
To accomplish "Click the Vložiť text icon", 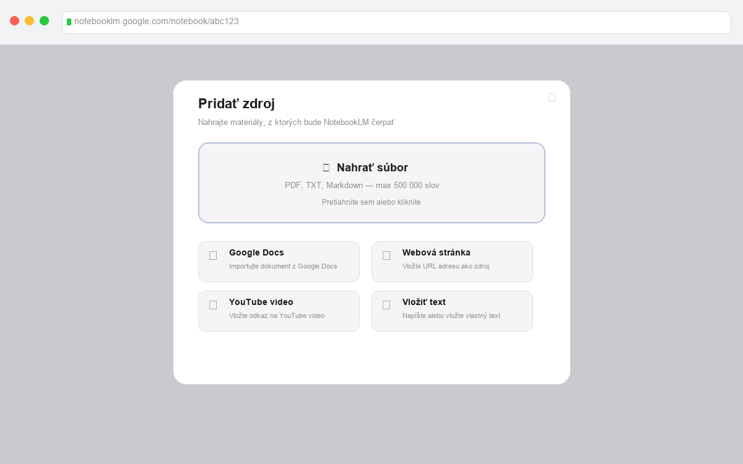I will [386, 304].
